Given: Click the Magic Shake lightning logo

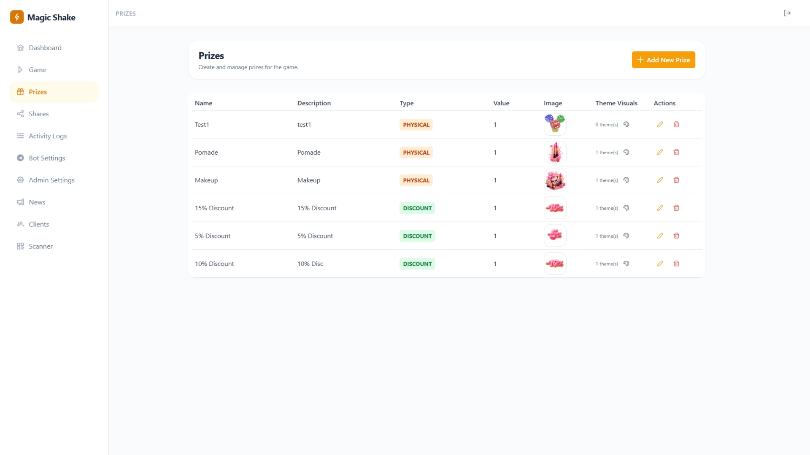Looking at the screenshot, I should pyautogui.click(x=17, y=17).
